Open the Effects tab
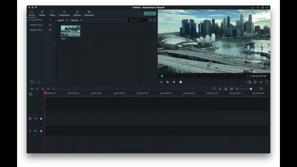 pos(77,13)
